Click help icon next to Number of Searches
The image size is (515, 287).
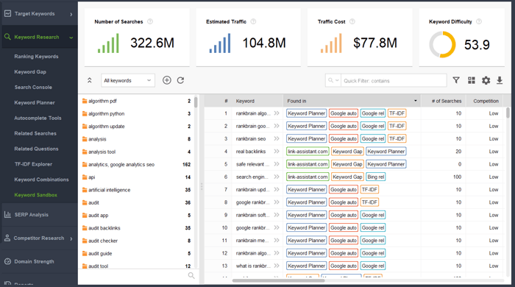[x=150, y=21]
